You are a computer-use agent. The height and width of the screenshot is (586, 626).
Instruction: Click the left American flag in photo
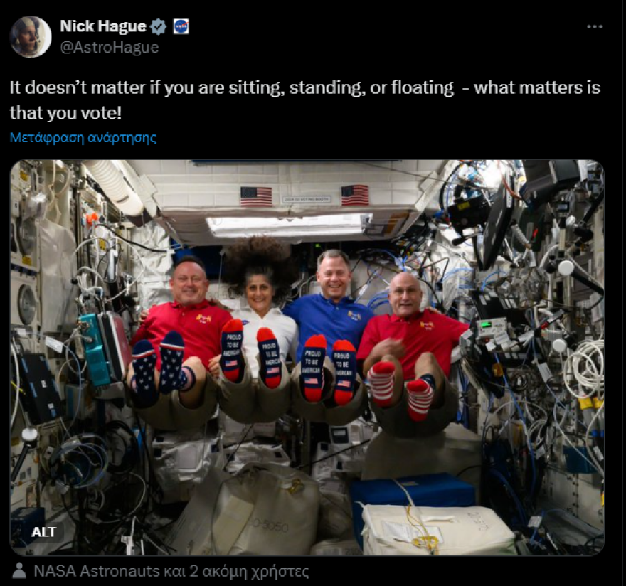click(x=256, y=196)
